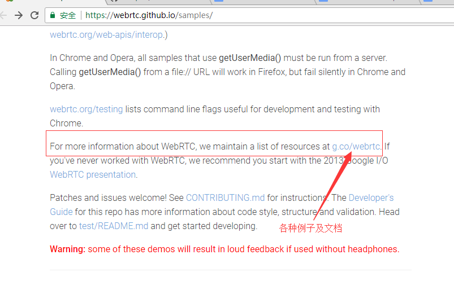Open the WebRTC presentation link
The height and width of the screenshot is (281, 454).
93,174
